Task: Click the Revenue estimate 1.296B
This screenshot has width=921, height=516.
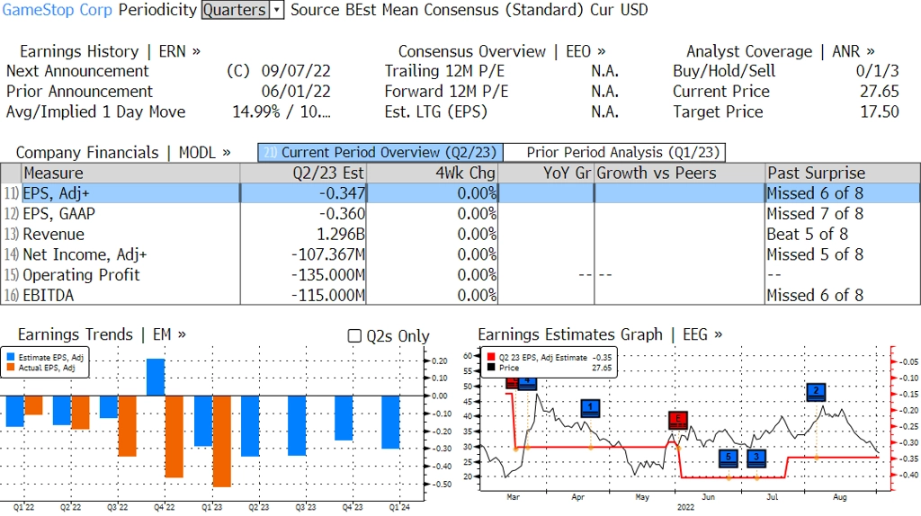Action: 341,235
